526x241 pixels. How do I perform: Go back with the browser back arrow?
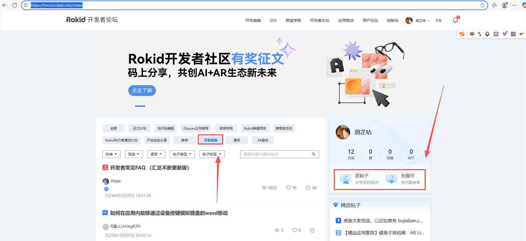pyautogui.click(x=5, y=5)
